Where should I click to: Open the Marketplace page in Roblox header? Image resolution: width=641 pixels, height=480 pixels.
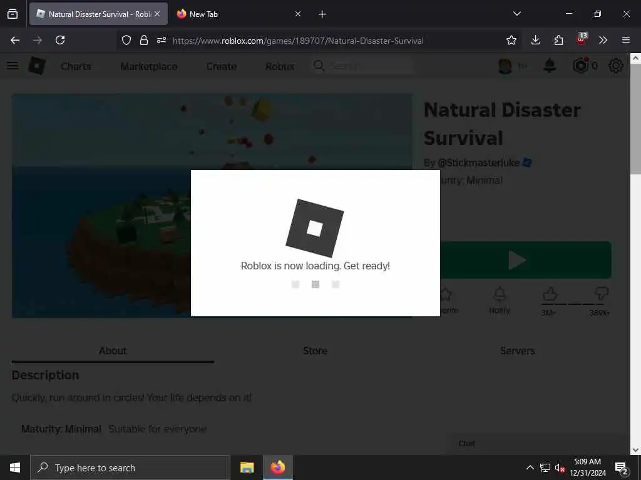[x=149, y=66]
